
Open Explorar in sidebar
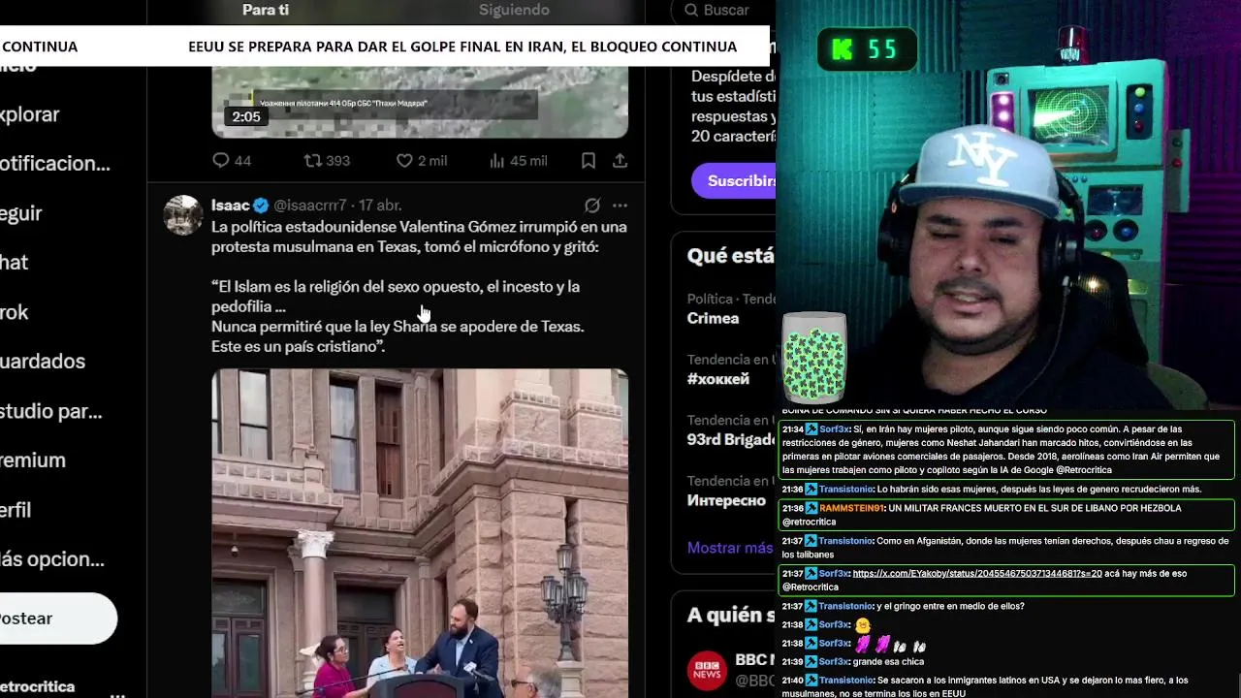click(x=29, y=114)
